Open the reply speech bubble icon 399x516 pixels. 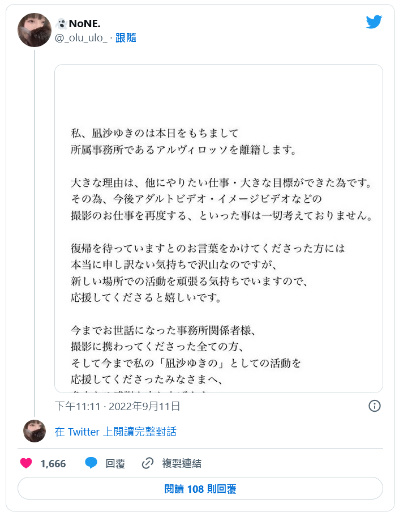click(92, 463)
